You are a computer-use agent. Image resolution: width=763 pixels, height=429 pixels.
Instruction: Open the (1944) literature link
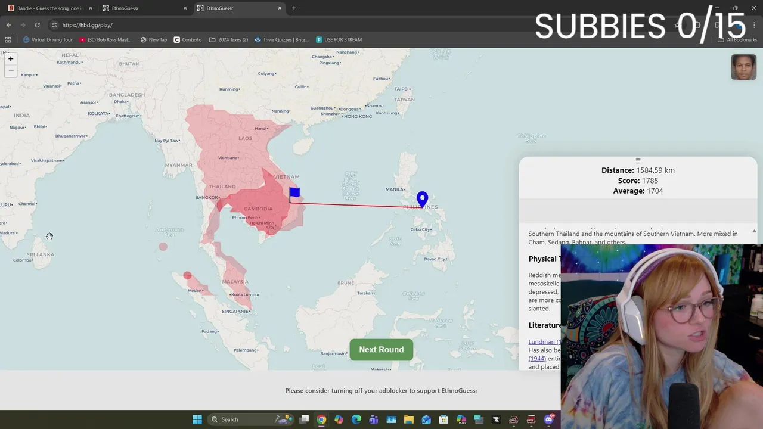click(x=537, y=359)
